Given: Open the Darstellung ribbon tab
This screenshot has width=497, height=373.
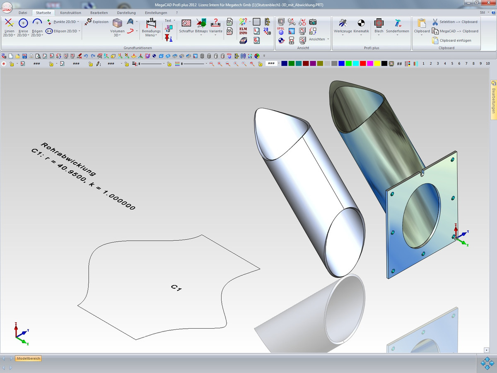Looking at the screenshot, I should point(126,13).
